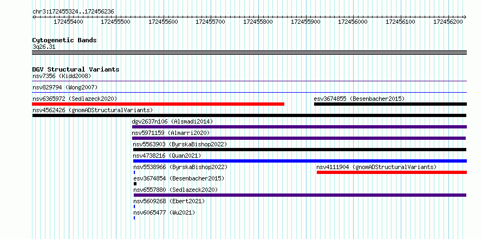Click the nsv5971159 (Almarri2020) label
482x239 pixels.
pyautogui.click(x=171, y=133)
